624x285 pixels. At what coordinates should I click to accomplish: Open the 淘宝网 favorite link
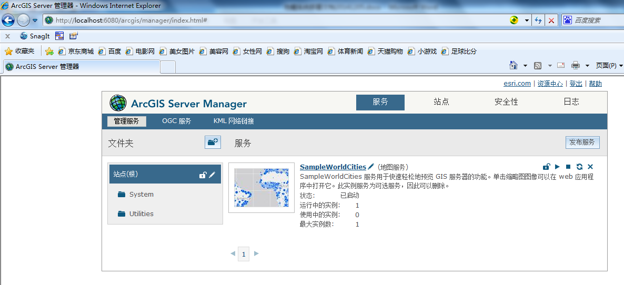pyautogui.click(x=308, y=52)
